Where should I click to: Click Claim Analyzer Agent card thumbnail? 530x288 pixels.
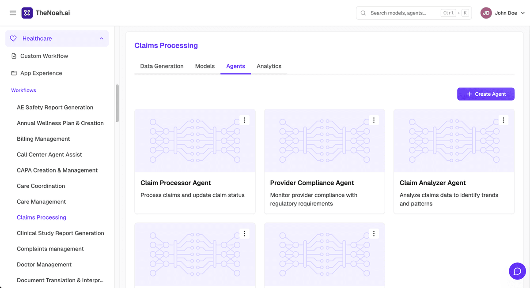tap(454, 141)
